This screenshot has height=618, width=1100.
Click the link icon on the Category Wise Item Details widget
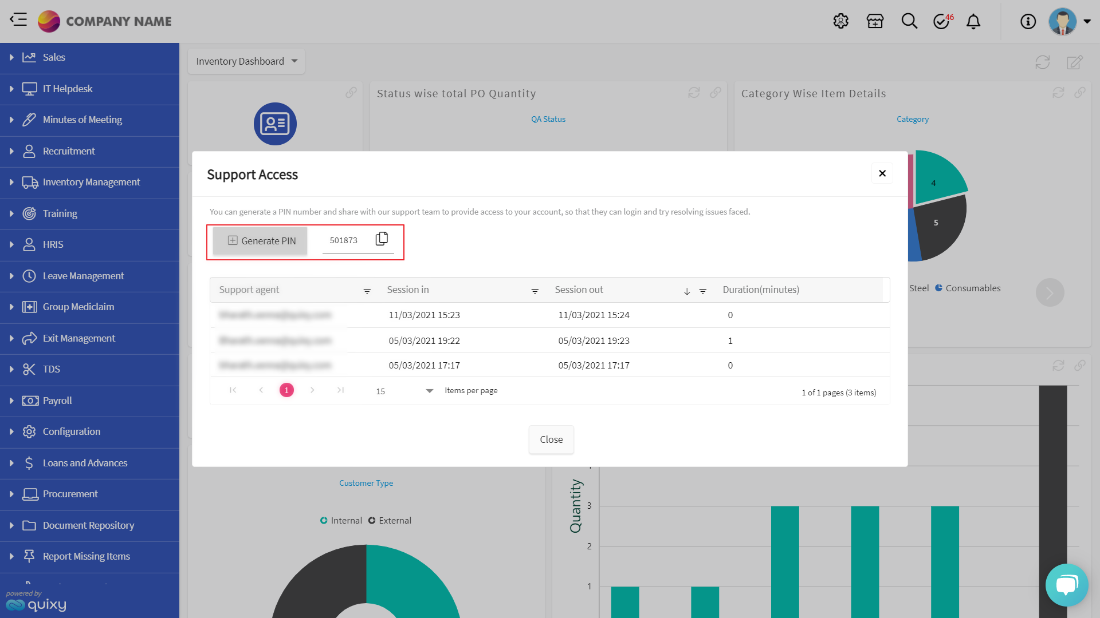[x=1080, y=93]
